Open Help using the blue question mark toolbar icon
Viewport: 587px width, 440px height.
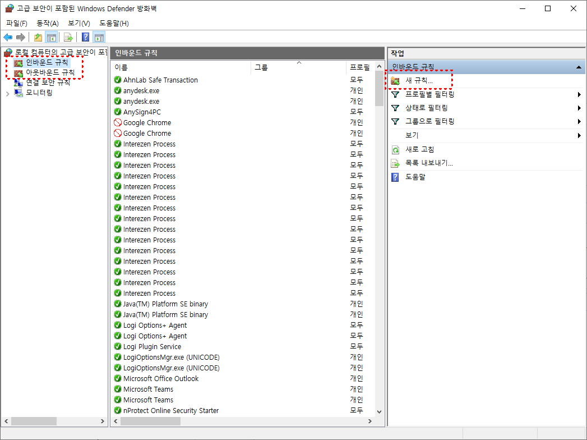[x=85, y=37]
